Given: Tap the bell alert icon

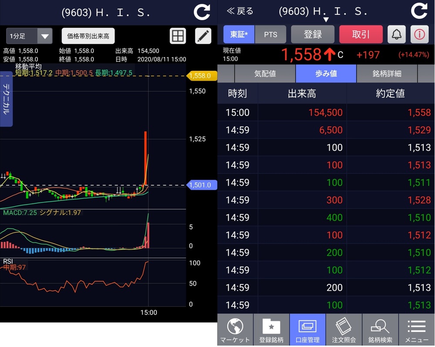Looking at the screenshot, I should [397, 34].
